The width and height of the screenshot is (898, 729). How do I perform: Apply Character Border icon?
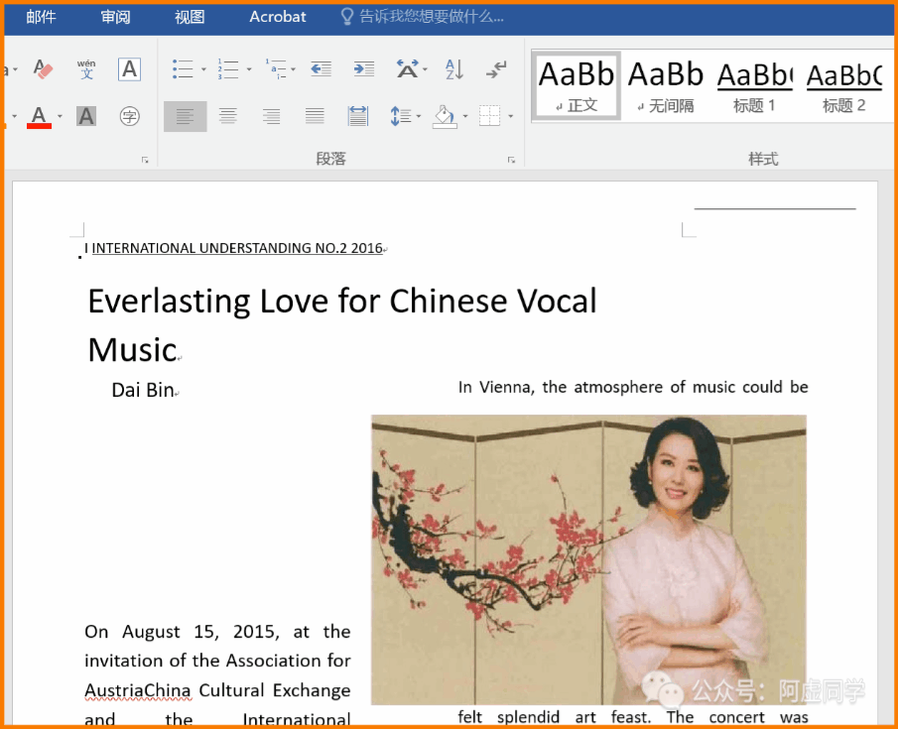[x=129, y=69]
